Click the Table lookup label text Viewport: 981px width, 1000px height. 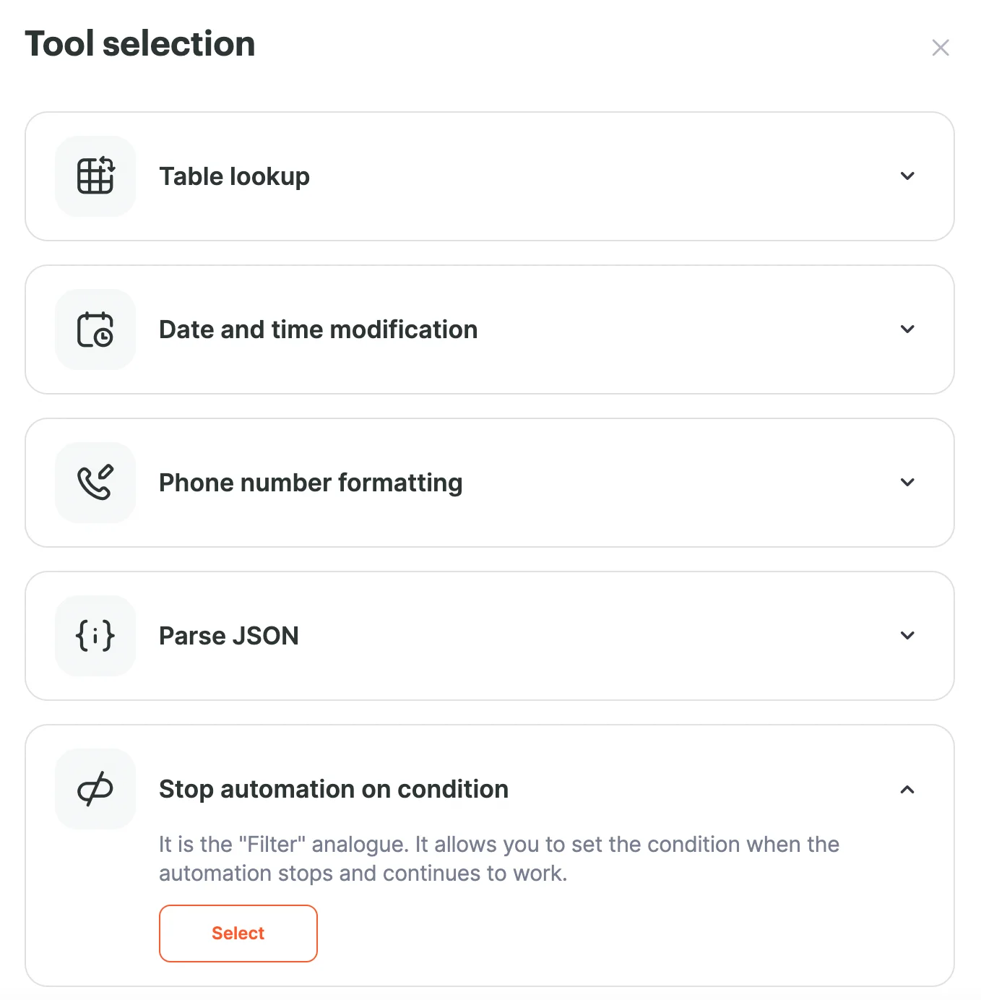pos(234,176)
